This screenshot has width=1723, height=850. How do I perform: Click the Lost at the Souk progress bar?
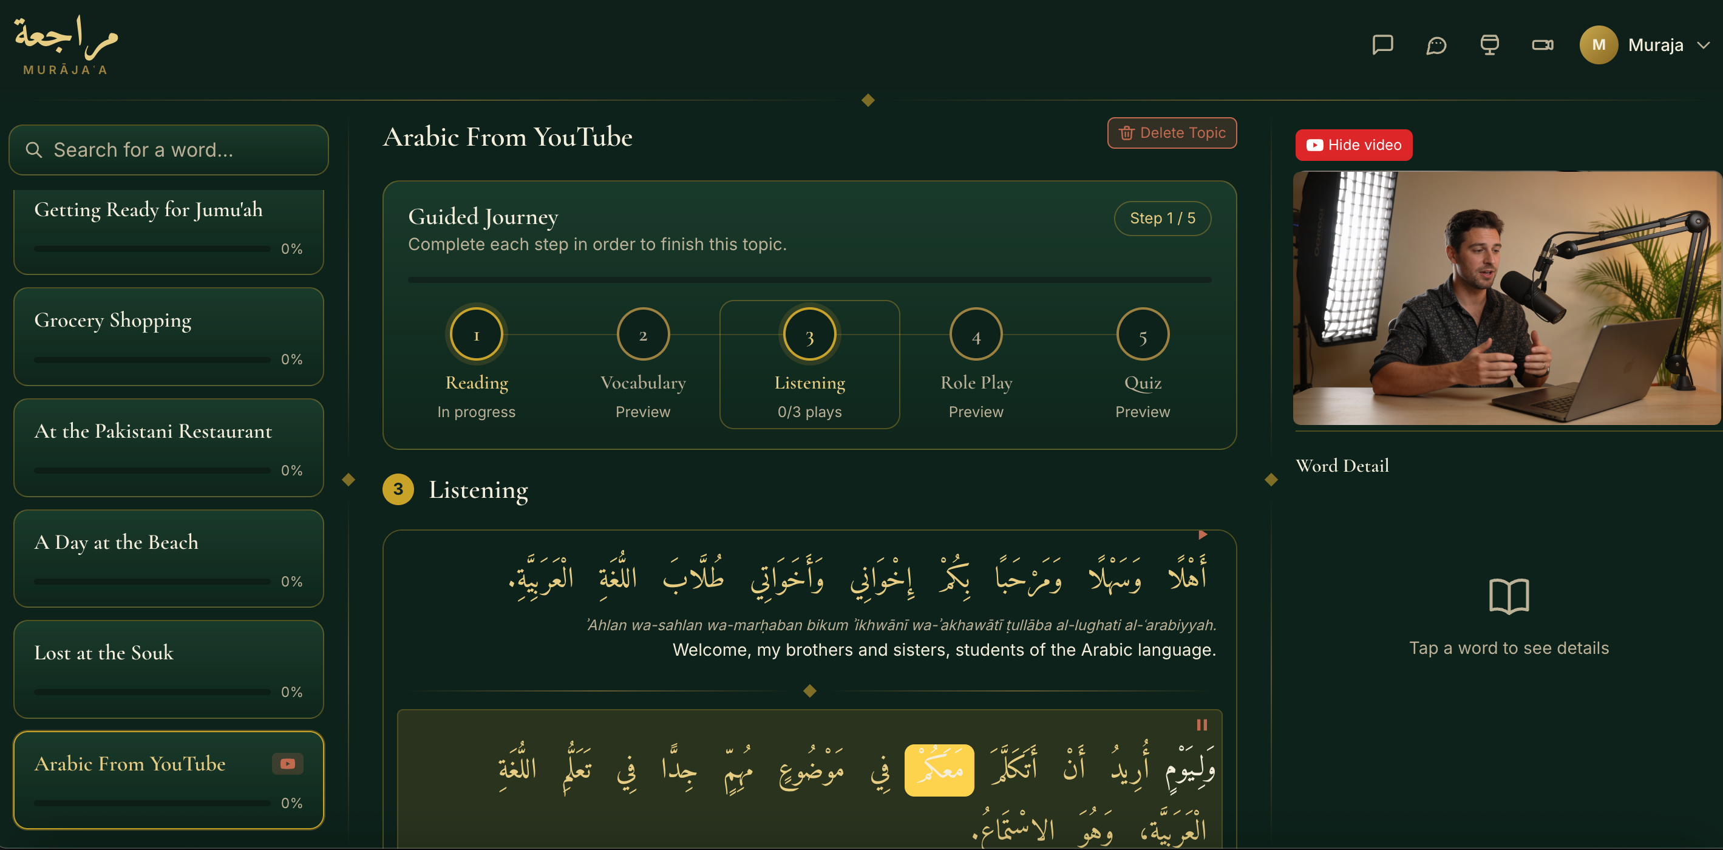click(x=152, y=692)
